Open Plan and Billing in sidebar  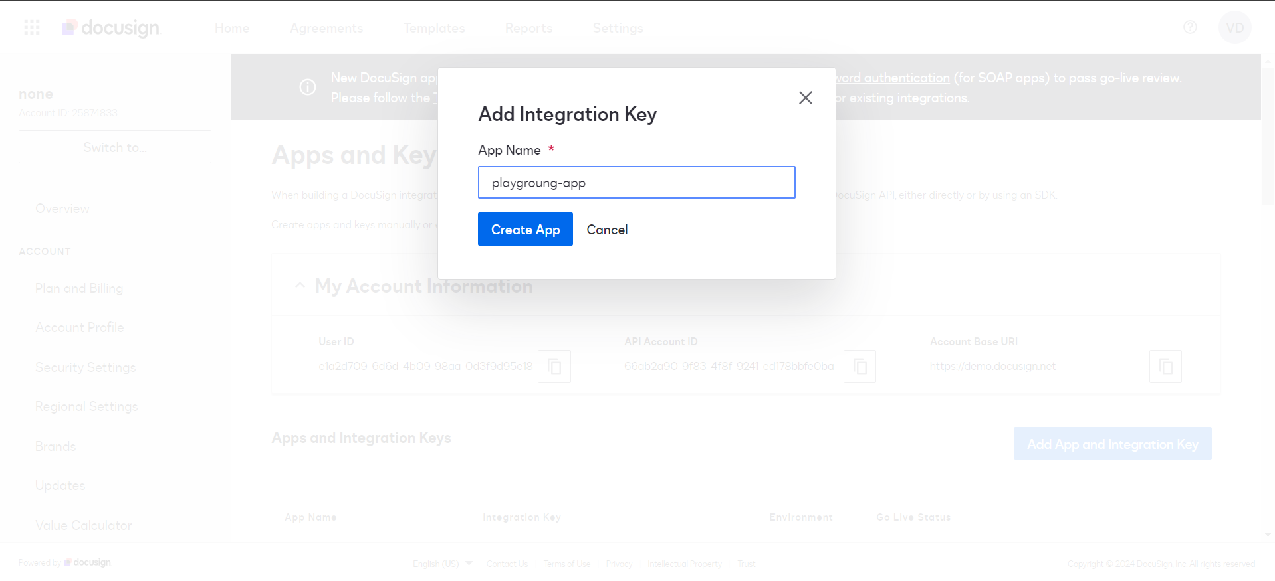coord(79,288)
